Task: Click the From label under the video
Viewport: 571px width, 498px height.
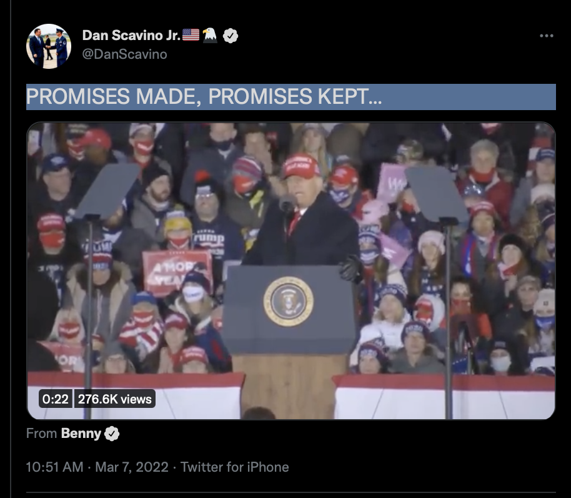Action: pyautogui.click(x=41, y=434)
